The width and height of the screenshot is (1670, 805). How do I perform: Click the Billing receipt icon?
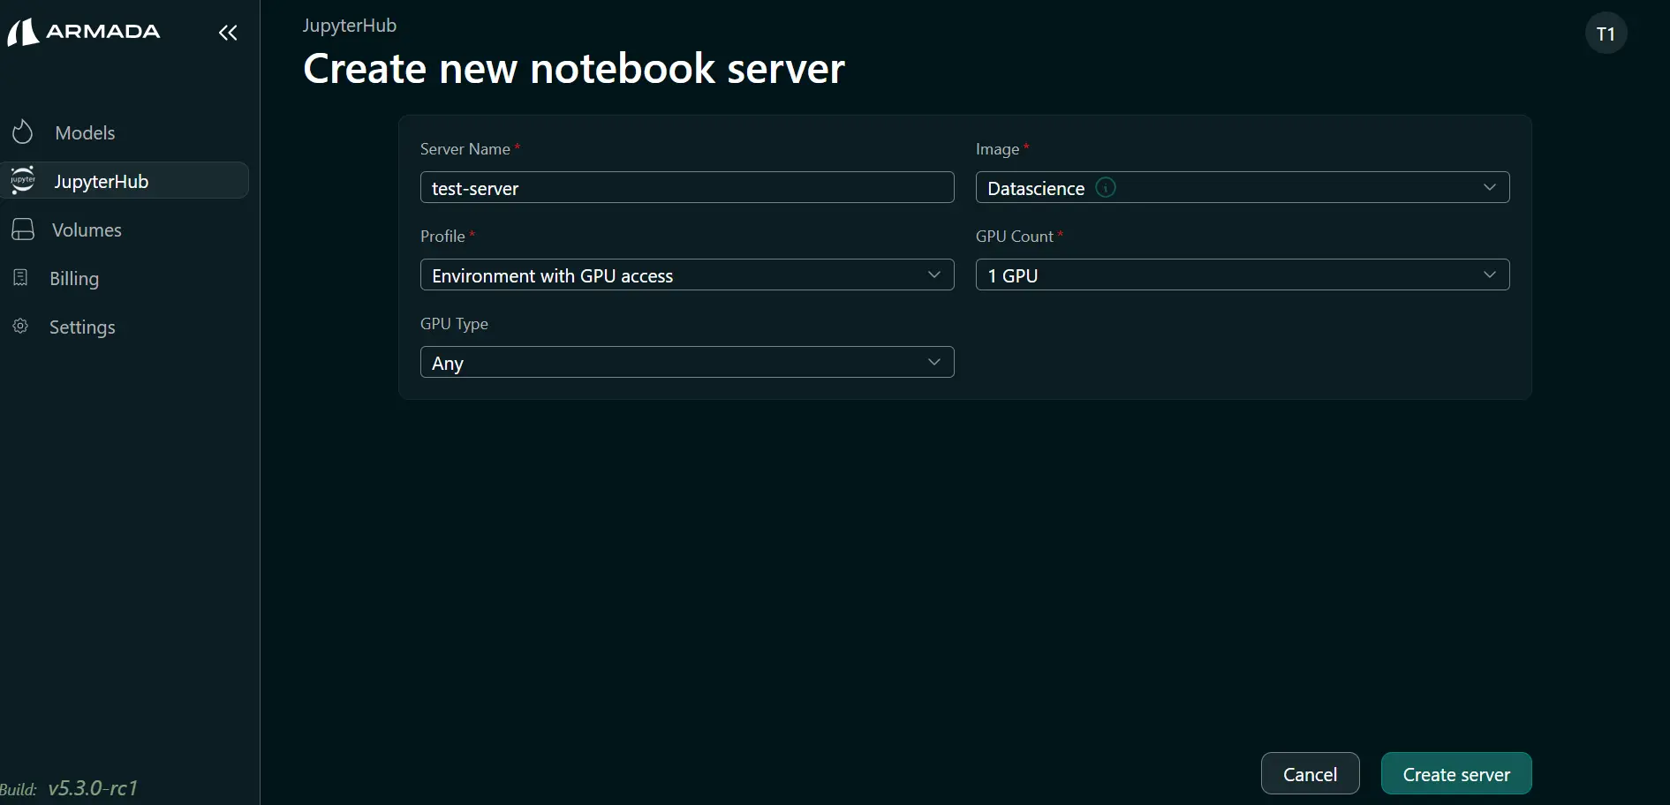[20, 278]
